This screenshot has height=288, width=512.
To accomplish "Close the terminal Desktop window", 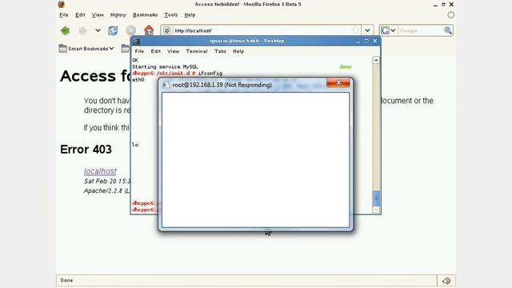I will pyautogui.click(x=375, y=41).
